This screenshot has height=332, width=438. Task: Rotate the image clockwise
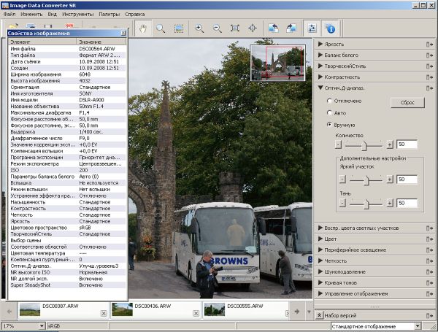(x=291, y=28)
